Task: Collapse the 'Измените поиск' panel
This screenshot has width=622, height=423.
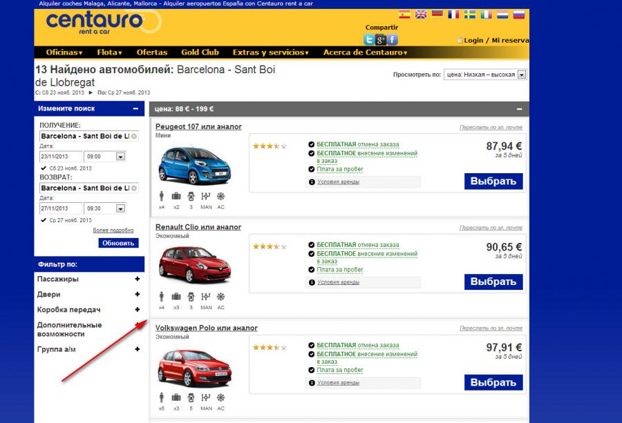Action: (135, 108)
